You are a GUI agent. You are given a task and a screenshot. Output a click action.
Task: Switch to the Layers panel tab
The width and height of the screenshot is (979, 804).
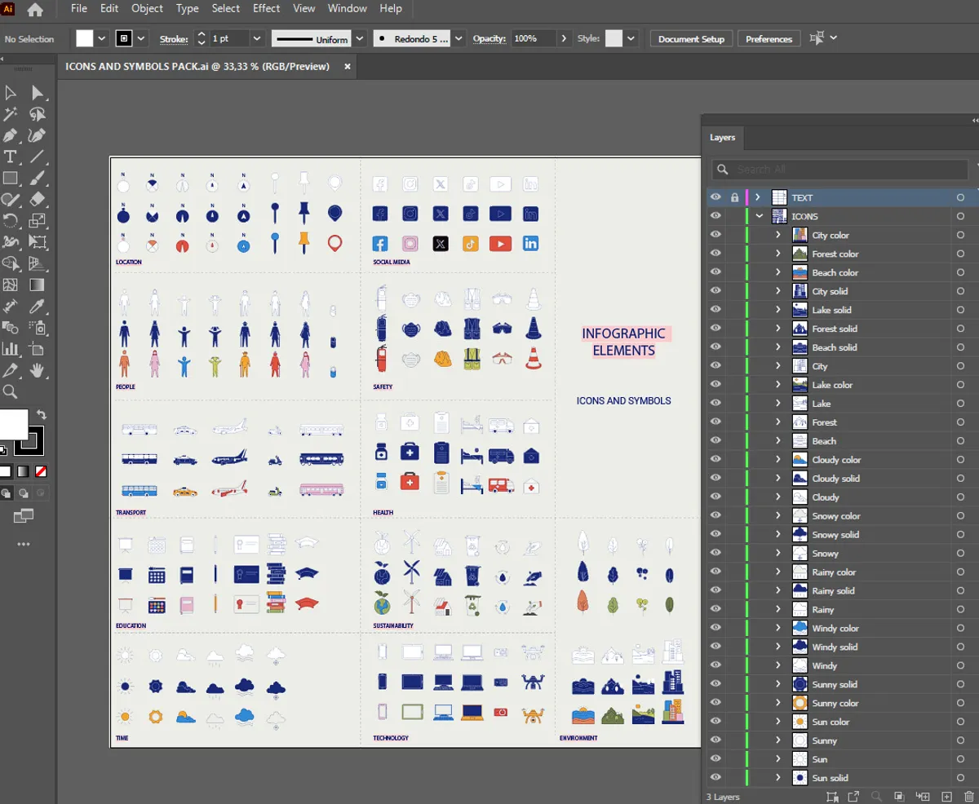pyautogui.click(x=723, y=138)
